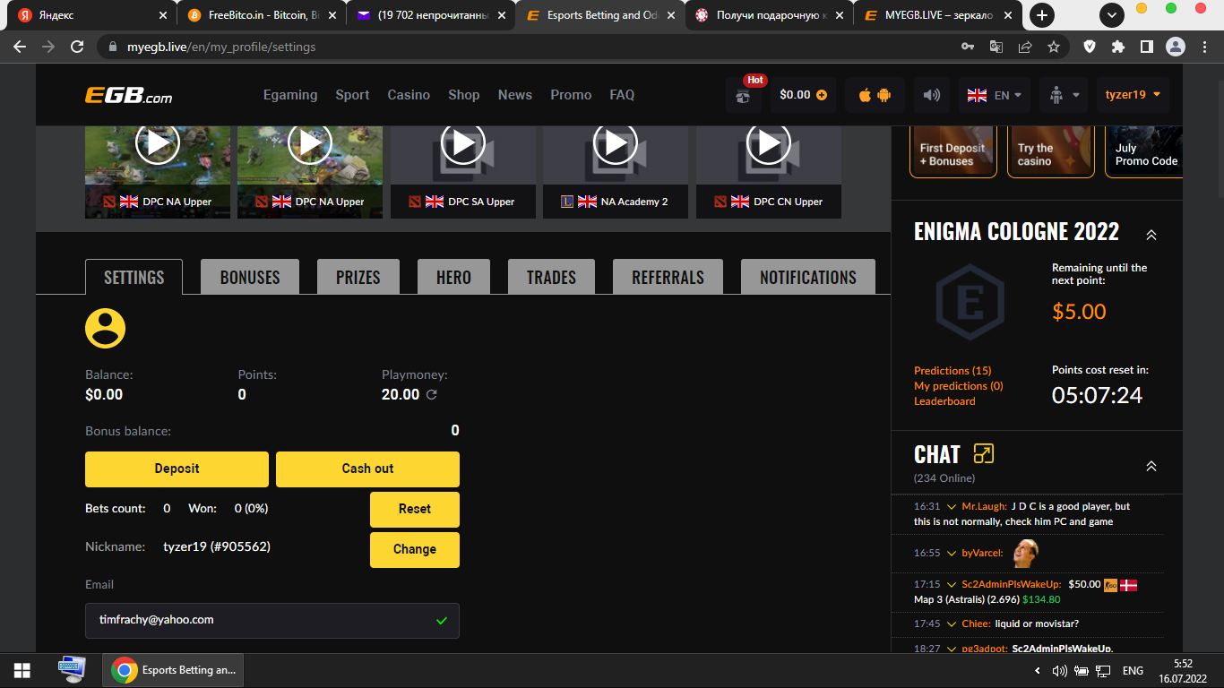
Task: Open a new browser tab
Action: 1042,15
